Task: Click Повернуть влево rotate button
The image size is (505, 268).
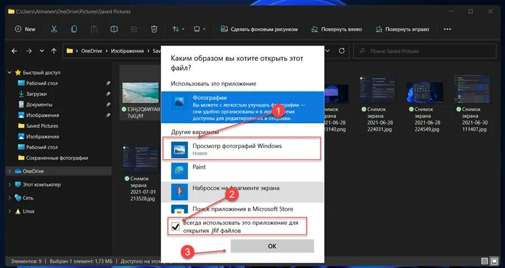Action: coord(337,29)
